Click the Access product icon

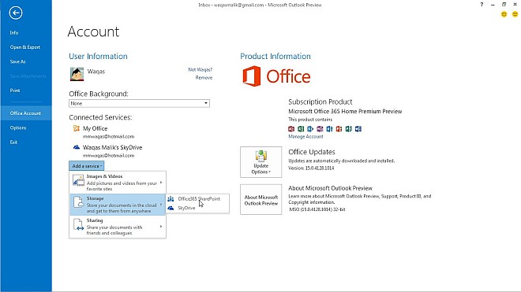point(291,129)
